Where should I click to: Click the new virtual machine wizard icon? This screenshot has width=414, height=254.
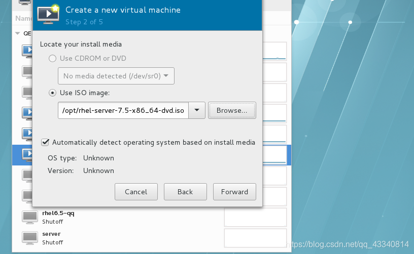coord(48,15)
